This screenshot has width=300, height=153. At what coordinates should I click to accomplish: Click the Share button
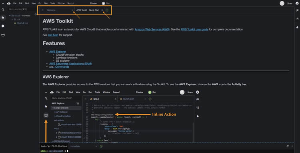tap(290, 3)
